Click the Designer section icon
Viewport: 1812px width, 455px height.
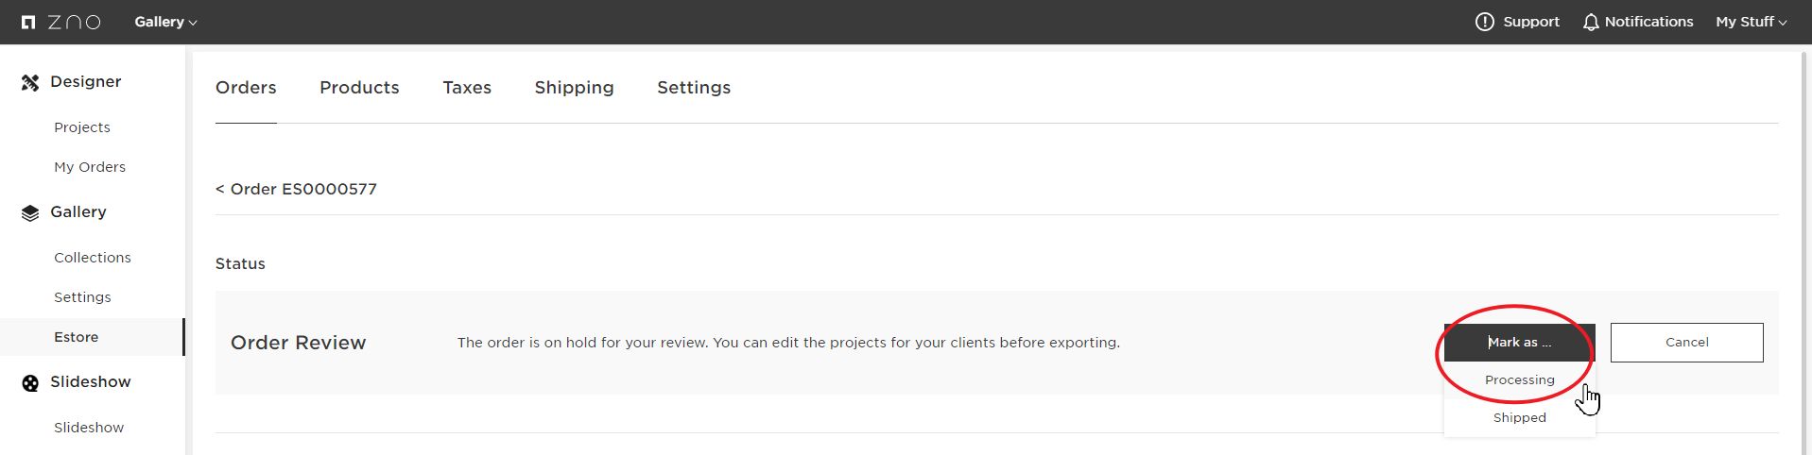[x=30, y=82]
